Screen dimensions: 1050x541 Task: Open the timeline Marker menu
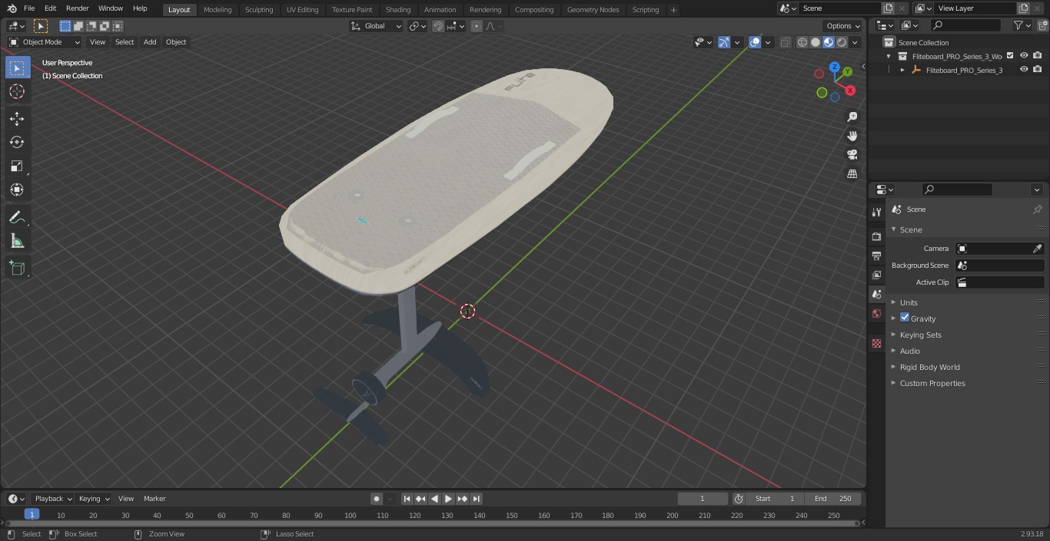click(155, 499)
